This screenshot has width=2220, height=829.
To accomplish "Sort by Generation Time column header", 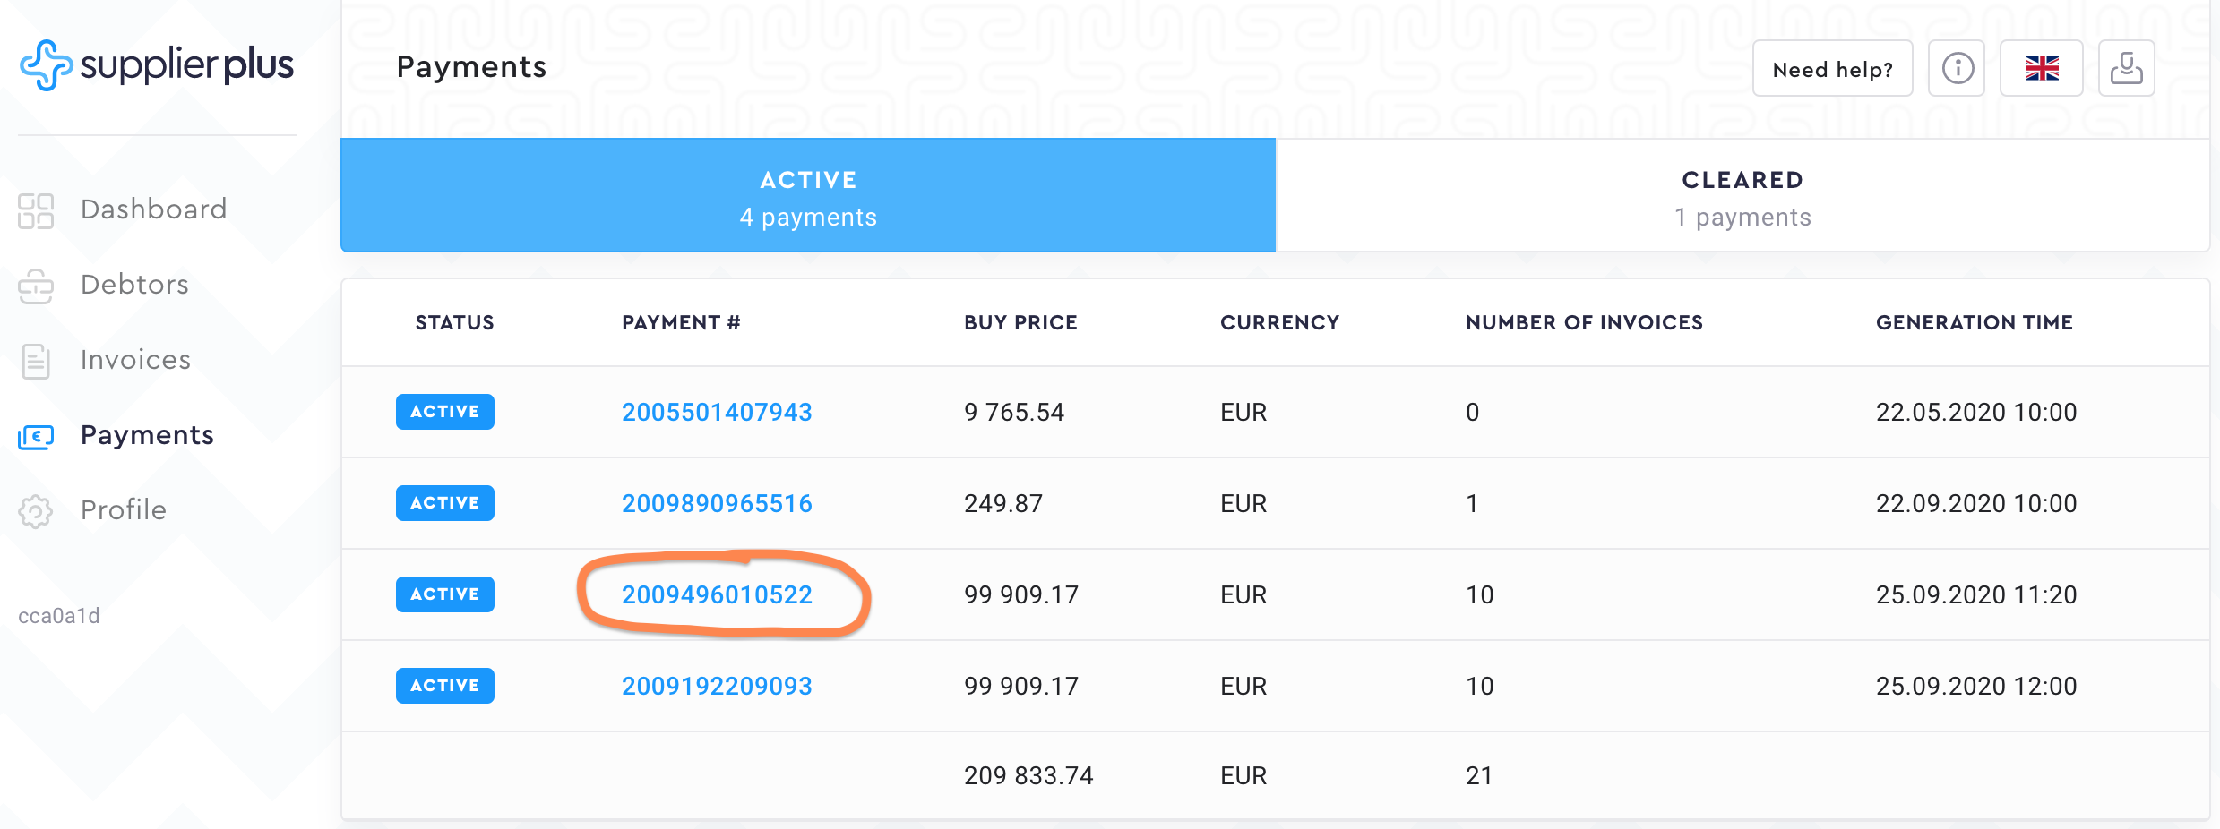I will coord(1975,323).
